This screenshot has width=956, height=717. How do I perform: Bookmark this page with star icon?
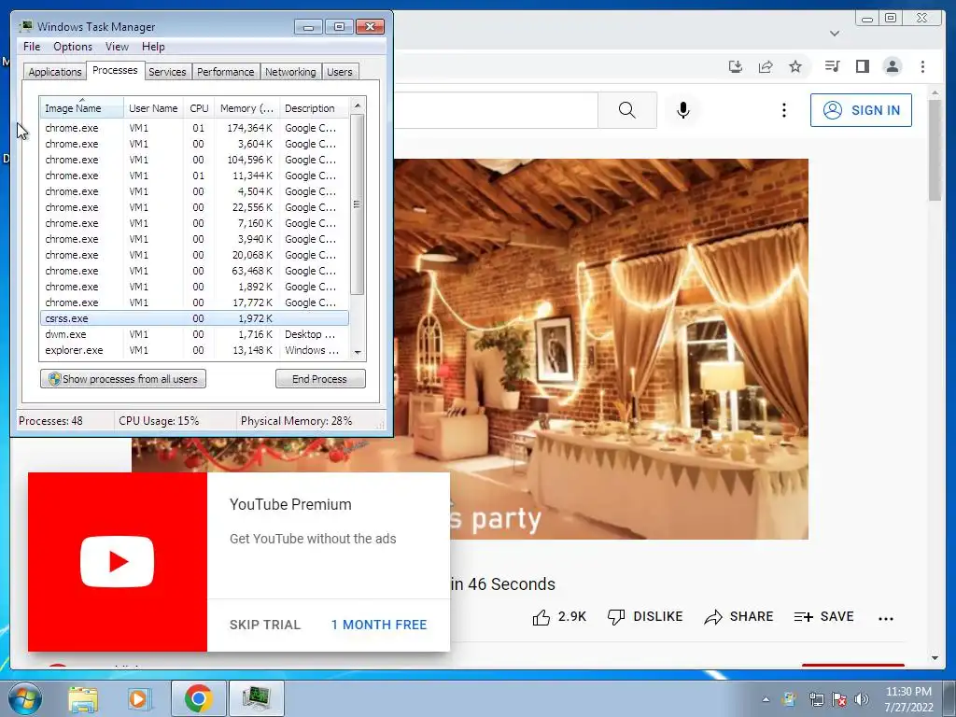(x=795, y=66)
